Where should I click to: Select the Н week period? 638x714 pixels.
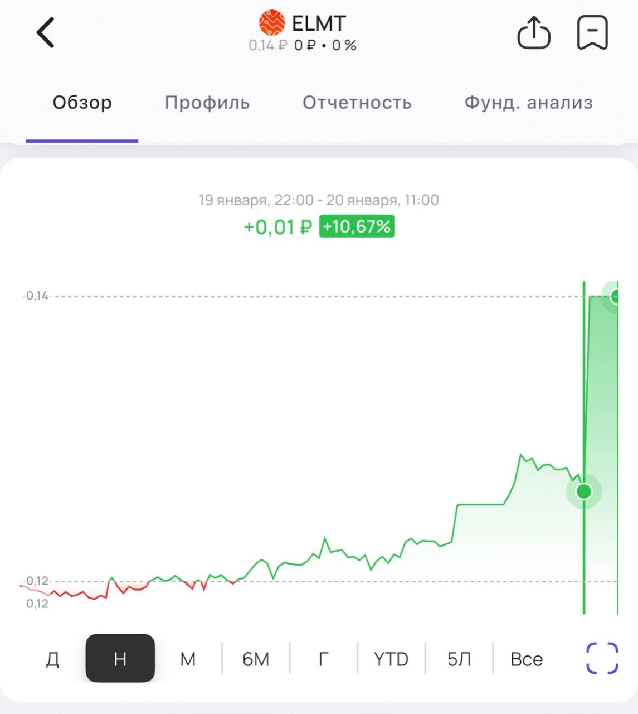click(x=120, y=659)
